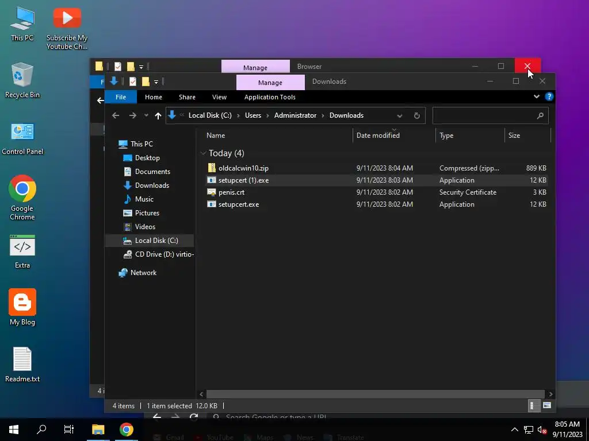Sort by Date modified column
This screenshot has width=589, height=441.
click(393, 136)
